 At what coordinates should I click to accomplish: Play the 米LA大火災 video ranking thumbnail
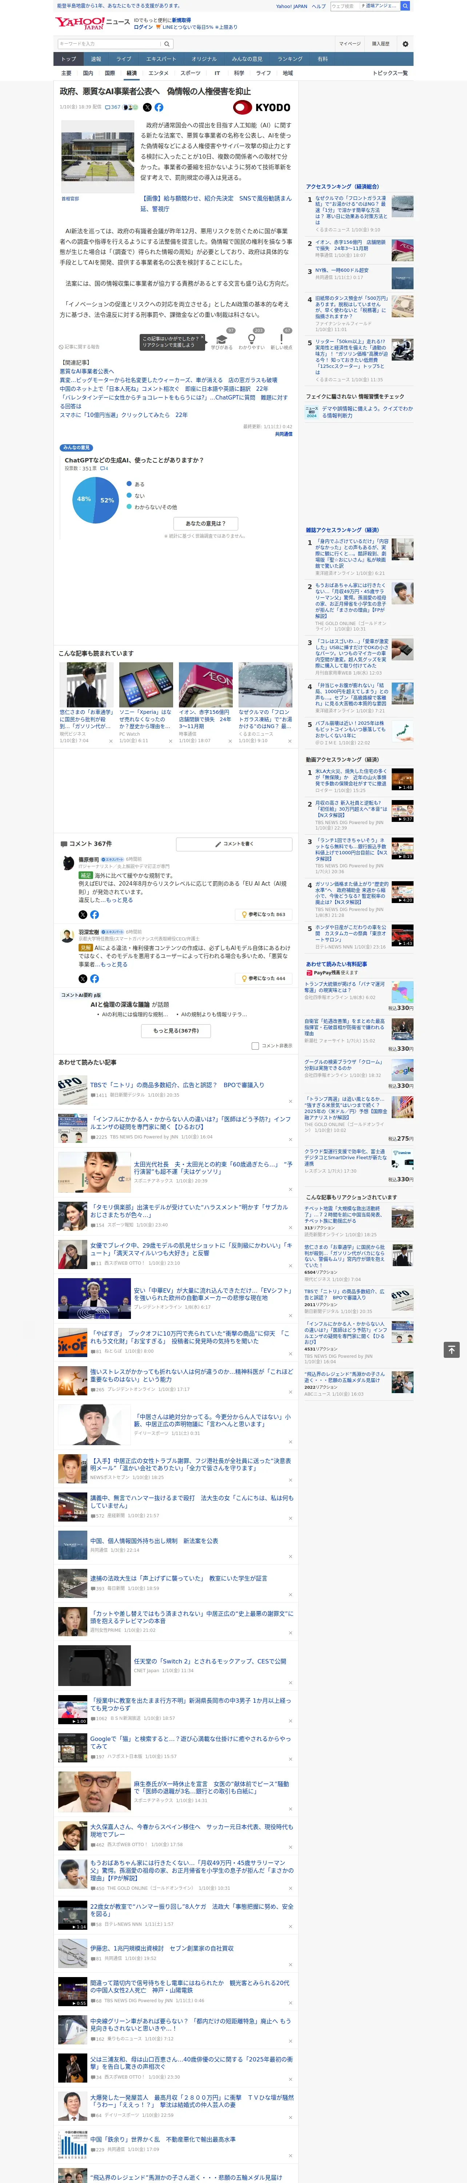(x=403, y=779)
